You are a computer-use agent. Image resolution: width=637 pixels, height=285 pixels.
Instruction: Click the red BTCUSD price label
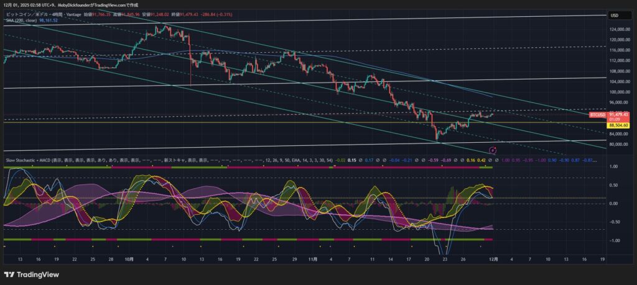click(598, 115)
